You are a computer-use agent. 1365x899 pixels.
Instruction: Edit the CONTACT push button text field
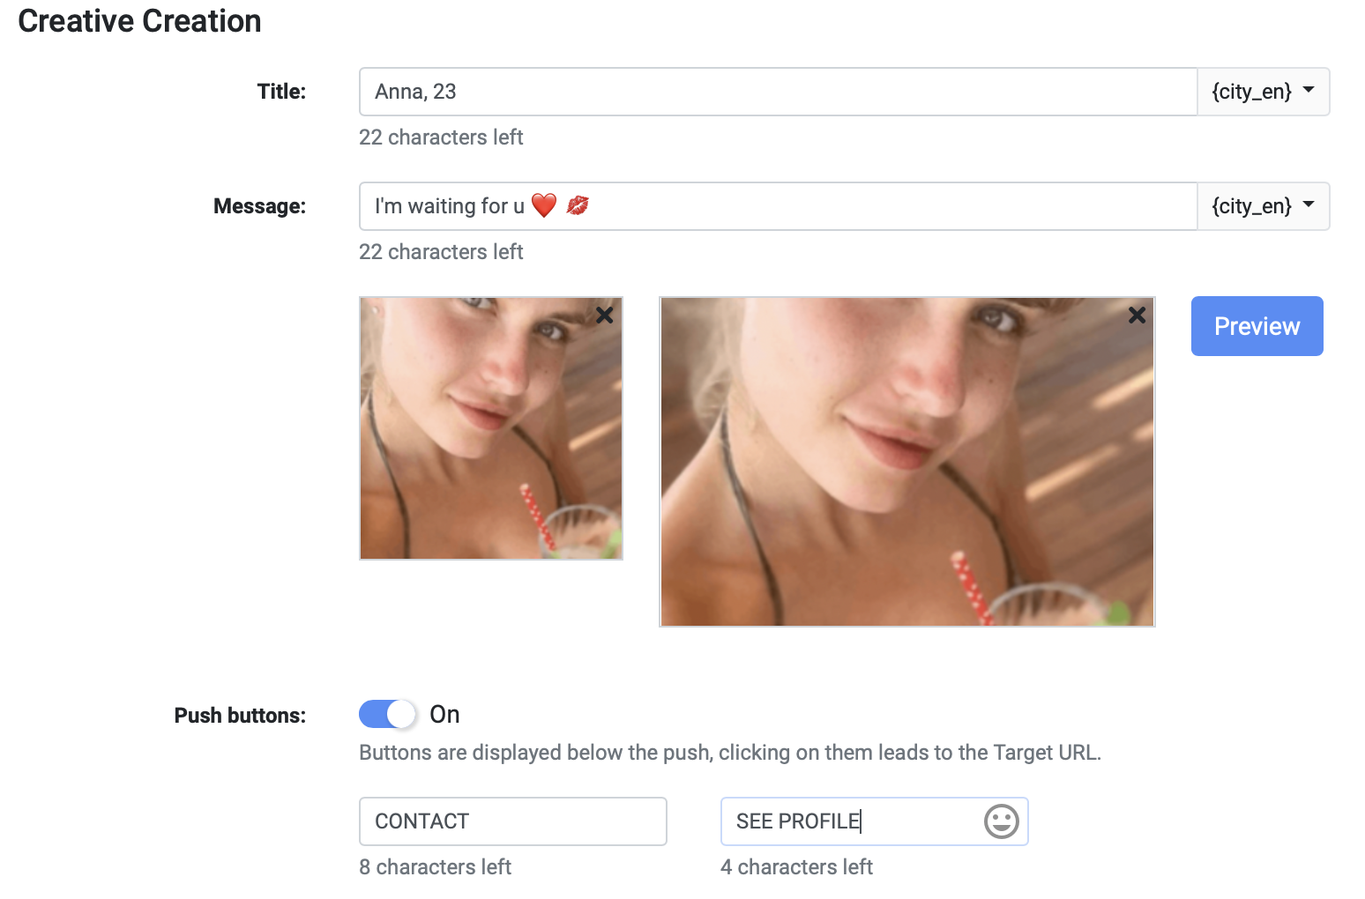(x=512, y=821)
